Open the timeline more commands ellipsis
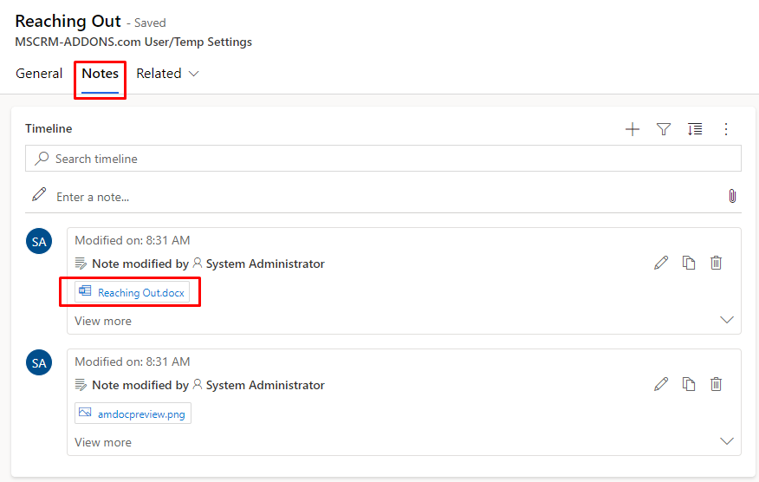759x482 pixels. tap(725, 129)
